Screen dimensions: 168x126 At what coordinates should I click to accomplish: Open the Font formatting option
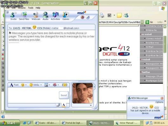point(14,85)
